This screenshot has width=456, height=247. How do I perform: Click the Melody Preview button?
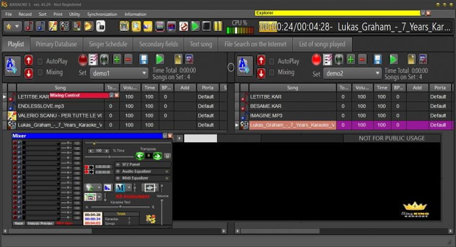click(40, 223)
